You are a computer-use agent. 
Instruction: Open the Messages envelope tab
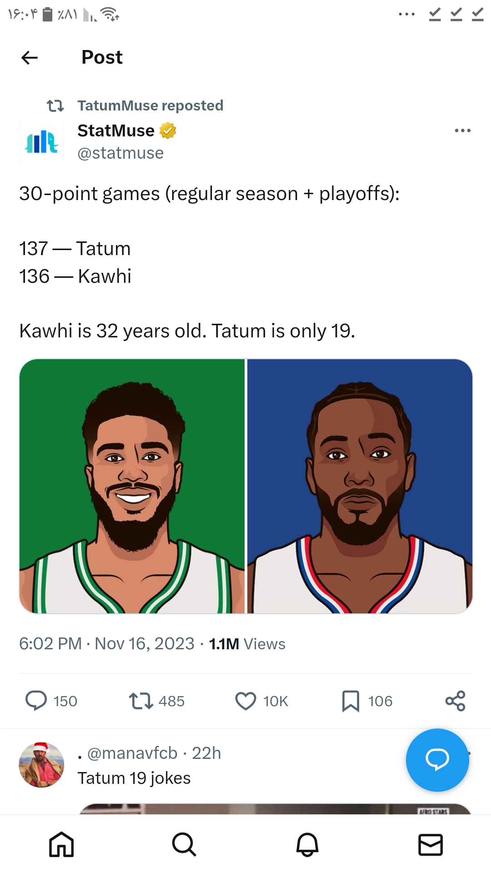[x=430, y=844]
